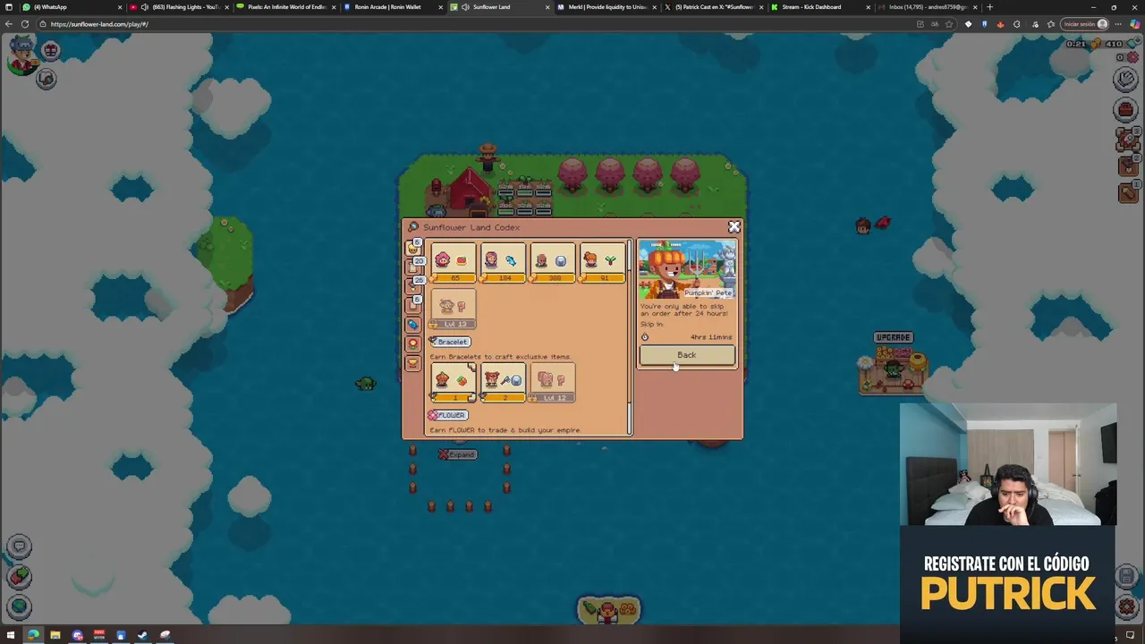This screenshot has width=1145, height=644.
Task: Open the top codex tab with badge 6
Action: coord(413,248)
